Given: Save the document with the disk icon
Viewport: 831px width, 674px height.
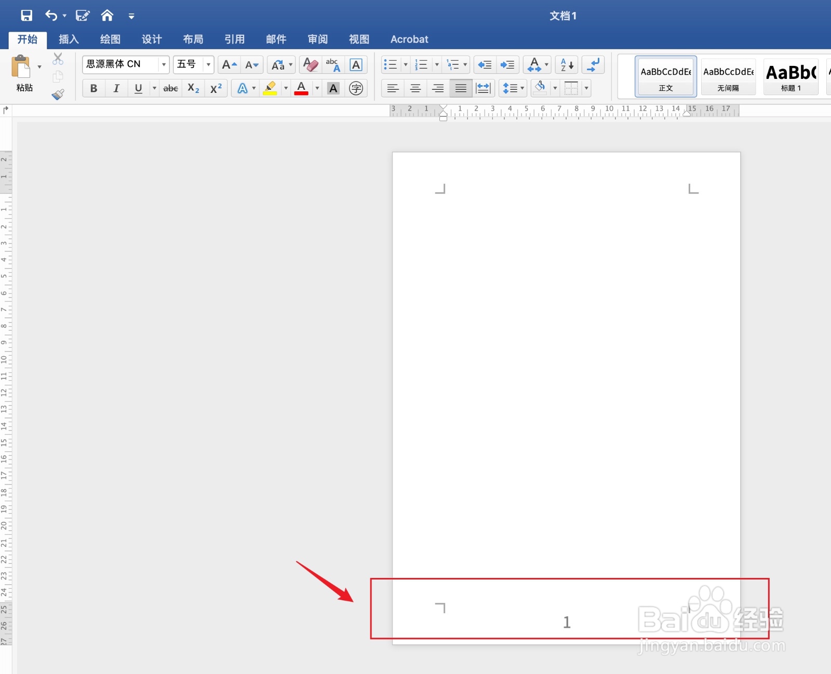Looking at the screenshot, I should coord(26,16).
